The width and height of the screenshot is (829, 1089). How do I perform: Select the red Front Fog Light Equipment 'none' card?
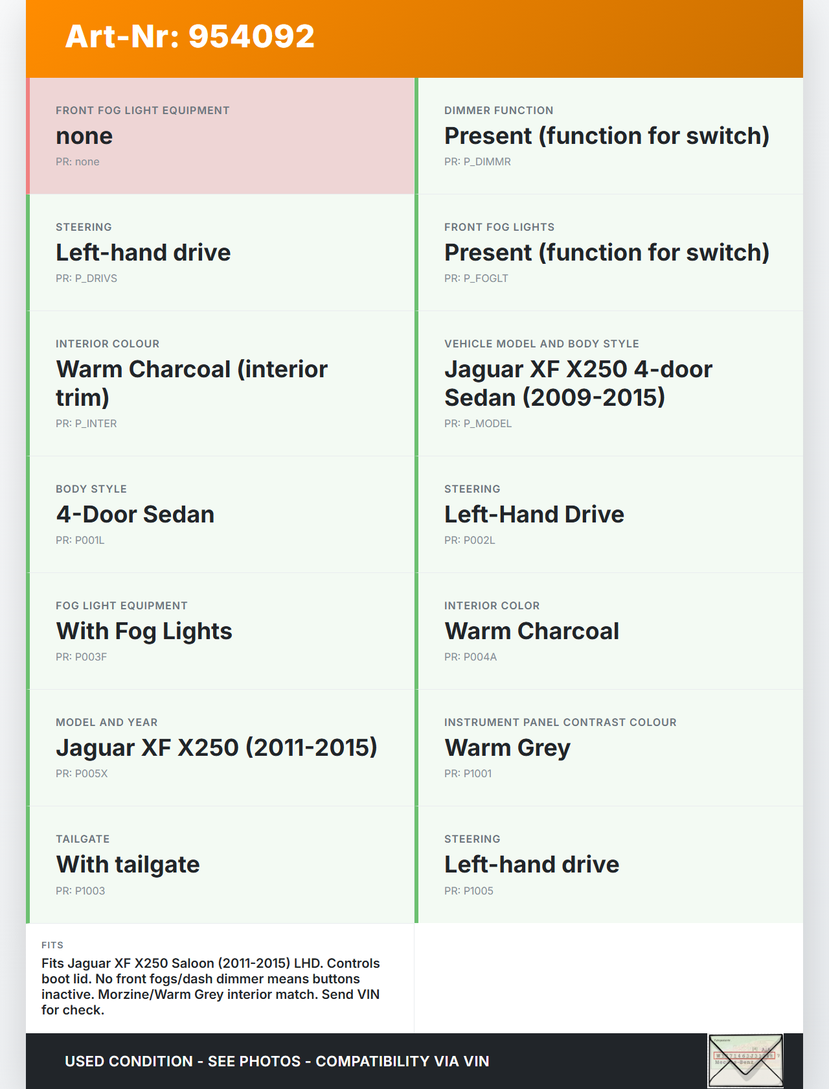click(x=221, y=136)
